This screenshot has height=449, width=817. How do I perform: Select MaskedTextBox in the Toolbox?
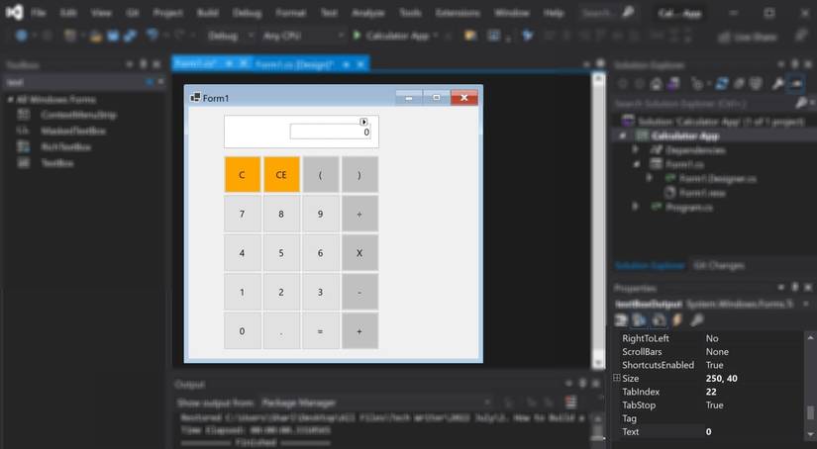73,131
